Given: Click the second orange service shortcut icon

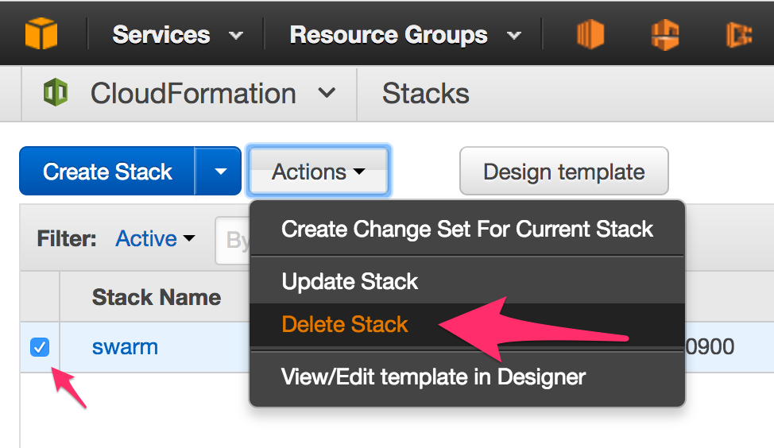Looking at the screenshot, I should coord(665,34).
